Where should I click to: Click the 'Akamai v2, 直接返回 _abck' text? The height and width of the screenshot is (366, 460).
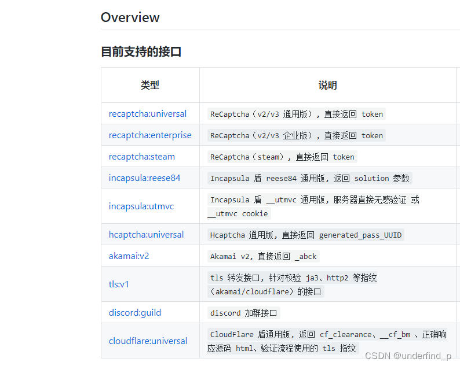(264, 256)
